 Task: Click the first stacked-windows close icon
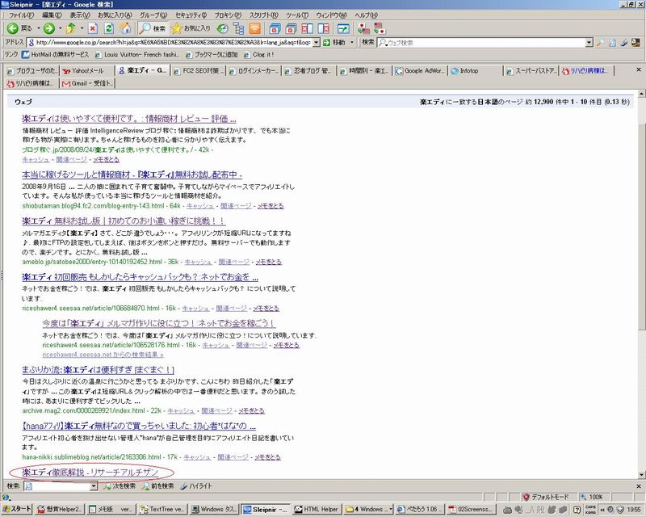tap(275, 28)
